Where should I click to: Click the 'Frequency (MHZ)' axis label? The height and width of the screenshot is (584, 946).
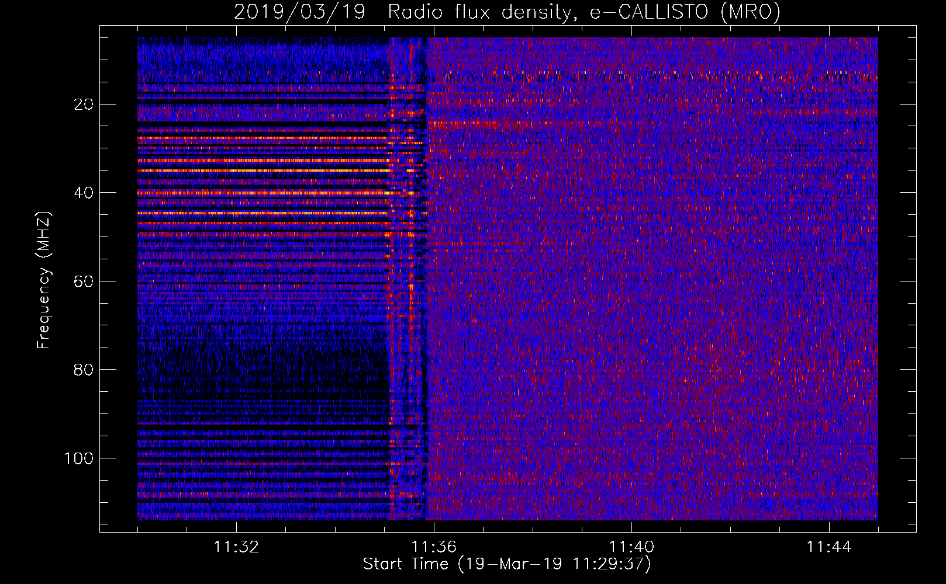[44, 280]
